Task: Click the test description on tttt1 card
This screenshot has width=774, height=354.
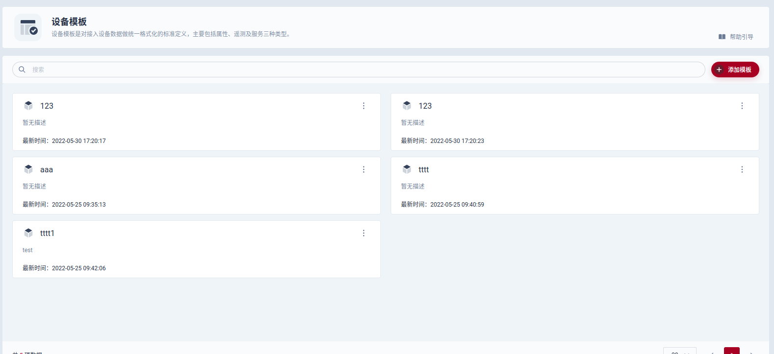Action: click(27, 250)
